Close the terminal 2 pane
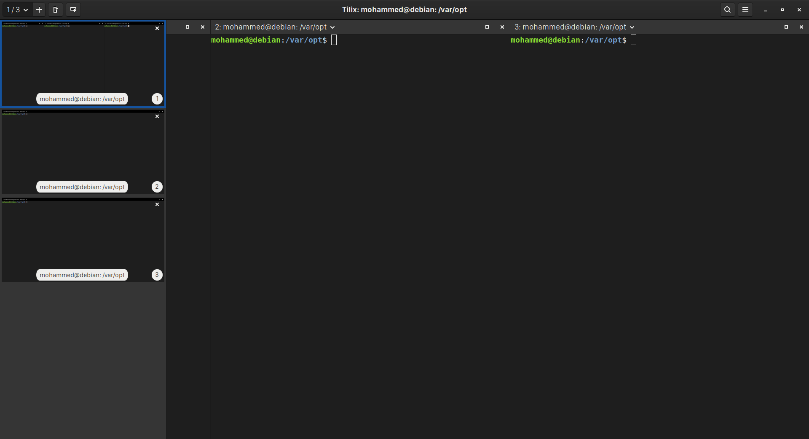809x439 pixels. click(502, 27)
